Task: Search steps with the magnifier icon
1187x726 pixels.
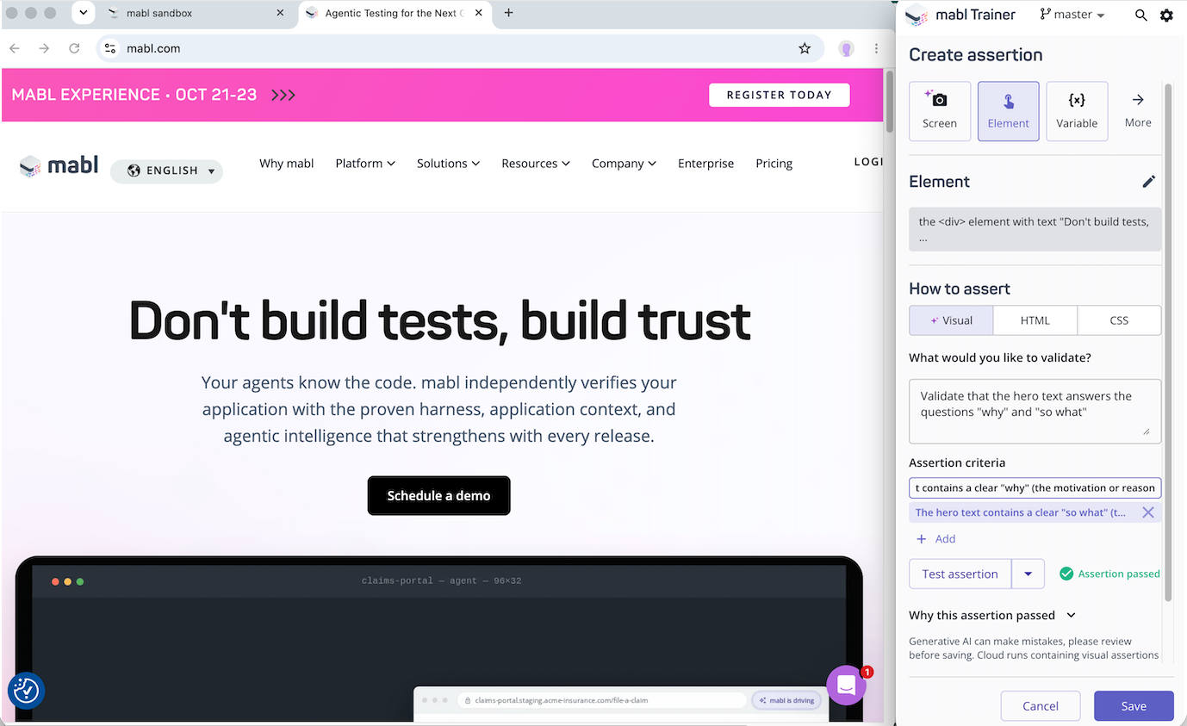Action: tap(1141, 15)
